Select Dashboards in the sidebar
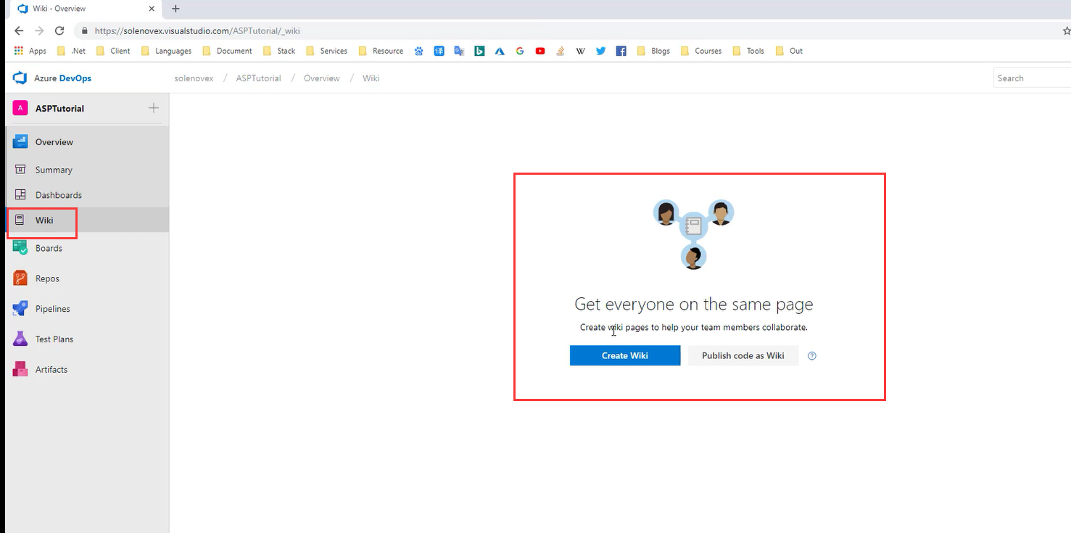Screen dimensions: 1071x533 [x=58, y=195]
